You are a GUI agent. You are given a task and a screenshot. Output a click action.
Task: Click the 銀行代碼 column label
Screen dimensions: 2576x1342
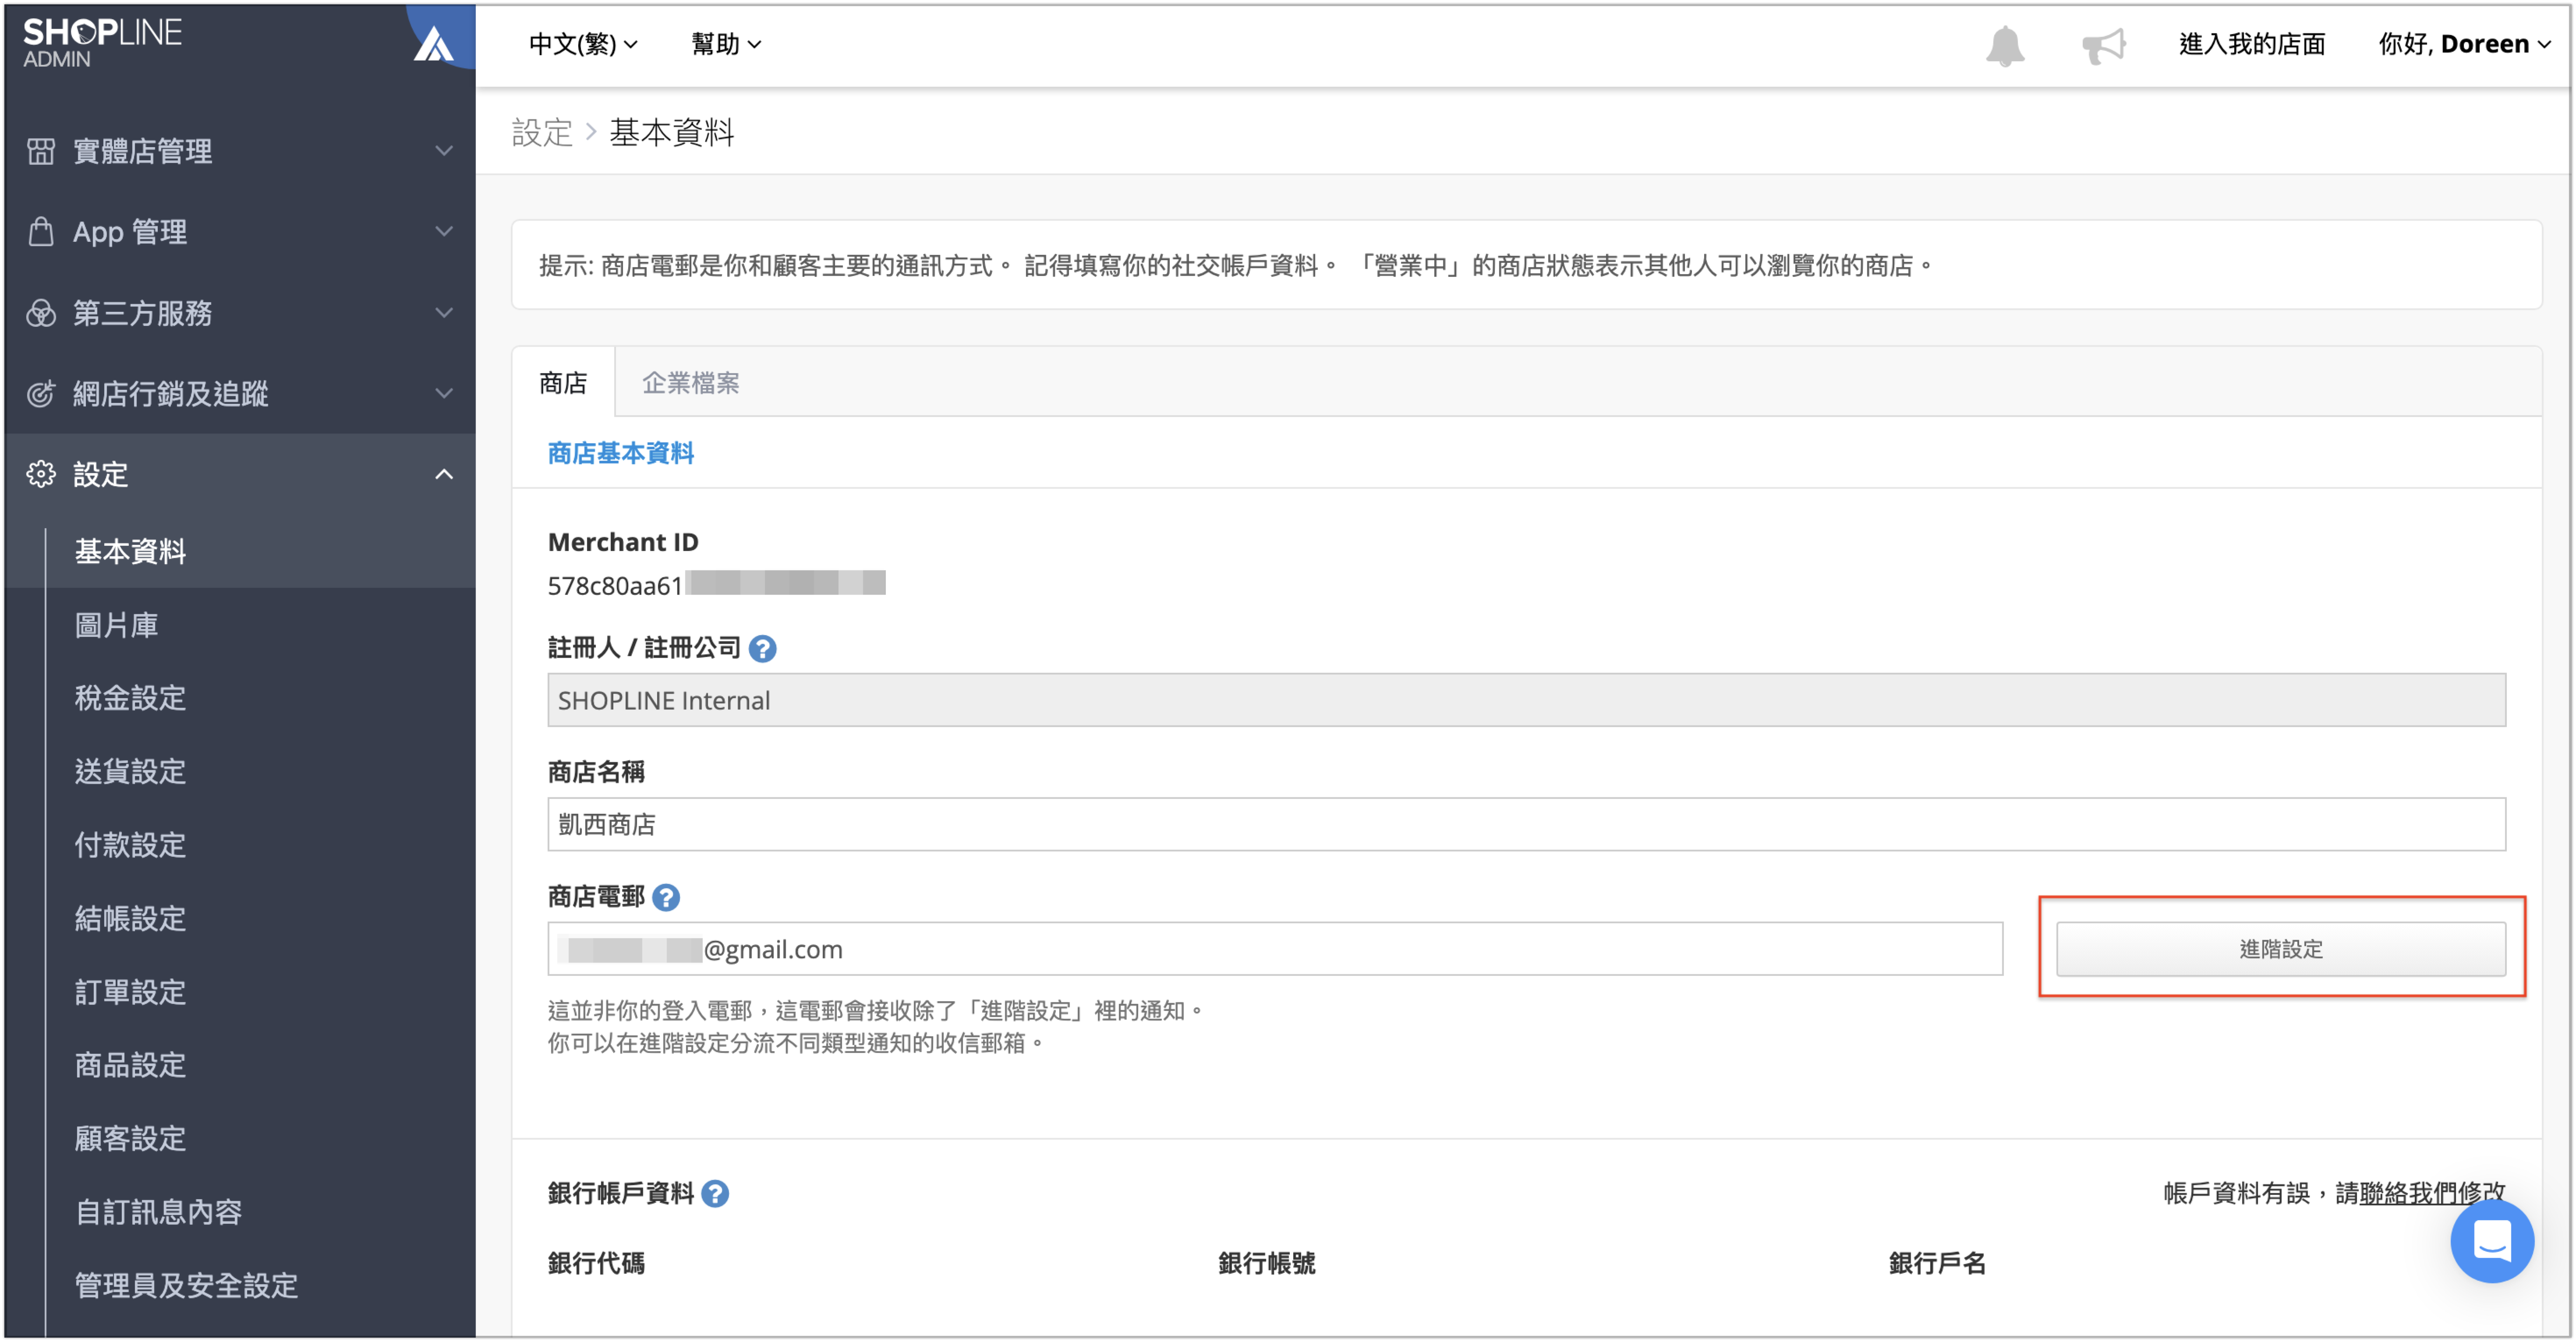click(x=596, y=1263)
